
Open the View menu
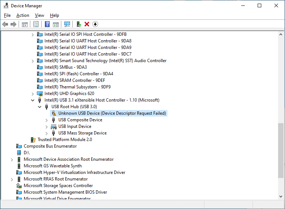coord(39,15)
